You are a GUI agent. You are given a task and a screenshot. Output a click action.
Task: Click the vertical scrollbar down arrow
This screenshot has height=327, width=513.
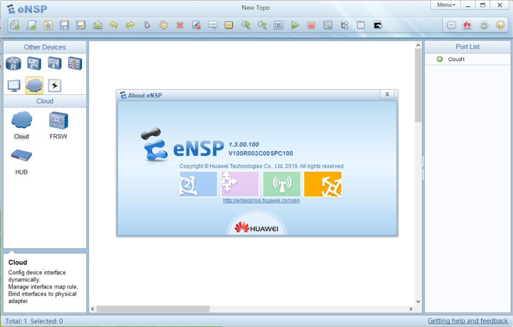click(418, 302)
